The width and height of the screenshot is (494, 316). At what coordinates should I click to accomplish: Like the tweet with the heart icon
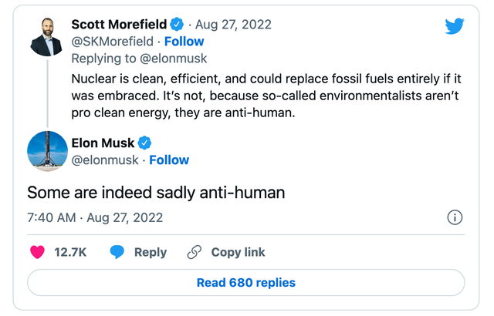pos(36,252)
